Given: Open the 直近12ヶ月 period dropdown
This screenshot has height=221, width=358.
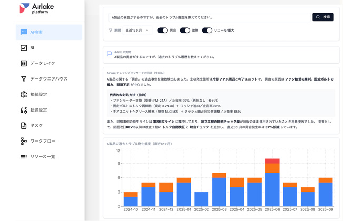Looking at the screenshot, I should click(137, 31).
